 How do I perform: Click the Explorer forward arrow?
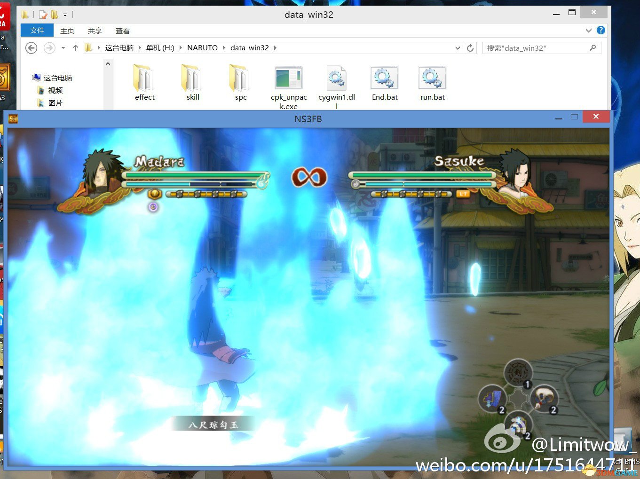[x=49, y=48]
